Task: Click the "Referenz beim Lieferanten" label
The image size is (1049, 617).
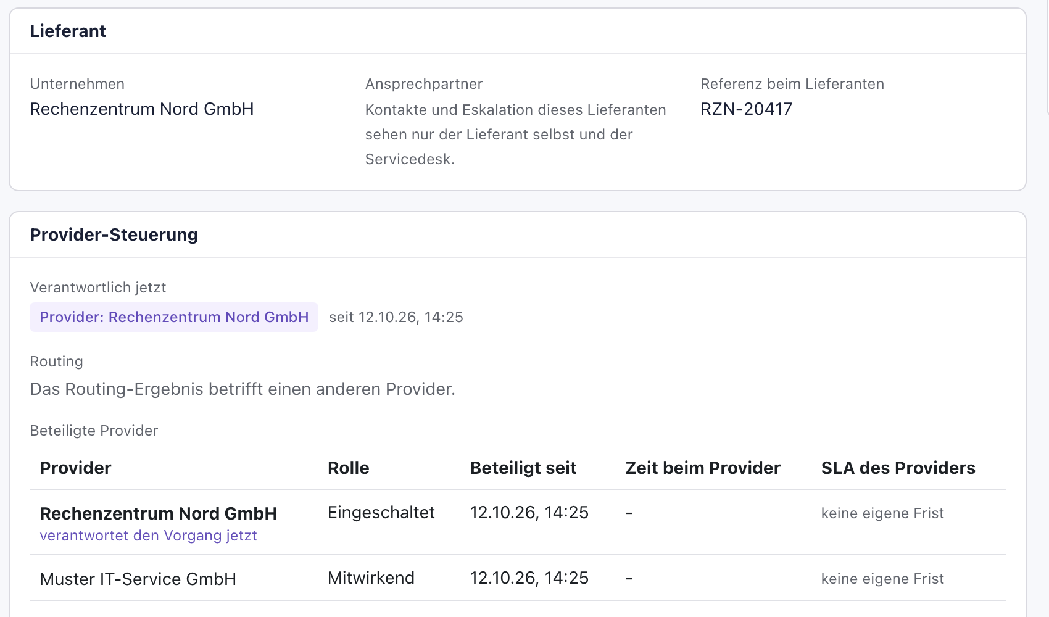Action: [792, 84]
